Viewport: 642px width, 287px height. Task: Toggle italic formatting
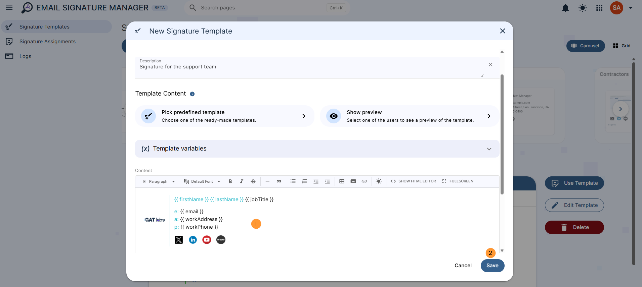pos(242,181)
